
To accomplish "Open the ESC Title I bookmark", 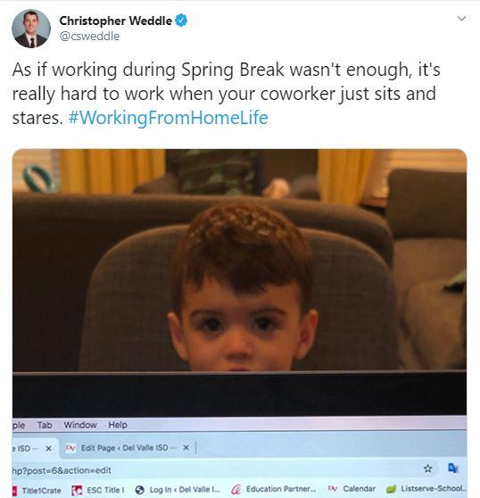I will (x=98, y=490).
